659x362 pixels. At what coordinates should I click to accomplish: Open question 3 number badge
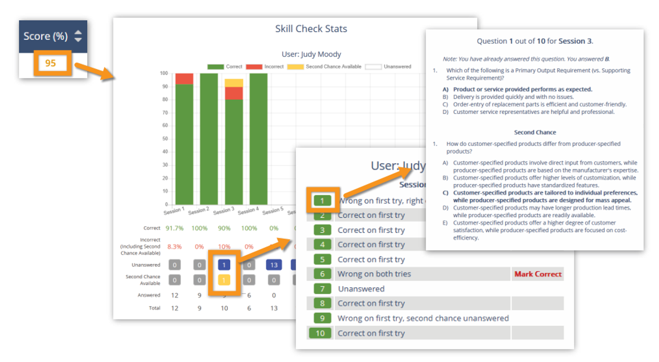[322, 230]
